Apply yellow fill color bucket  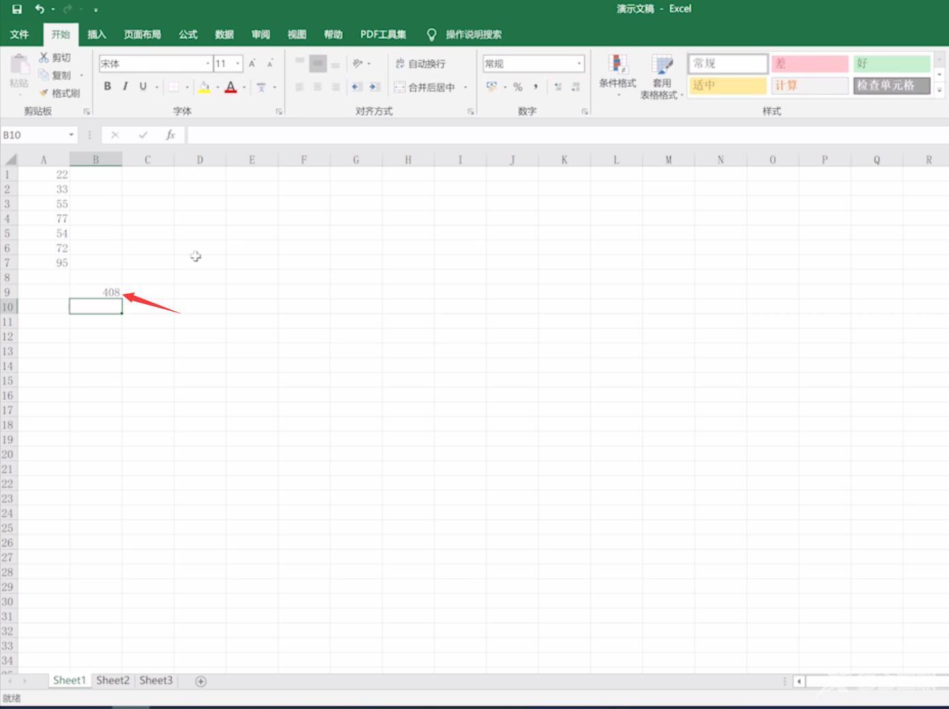(204, 87)
